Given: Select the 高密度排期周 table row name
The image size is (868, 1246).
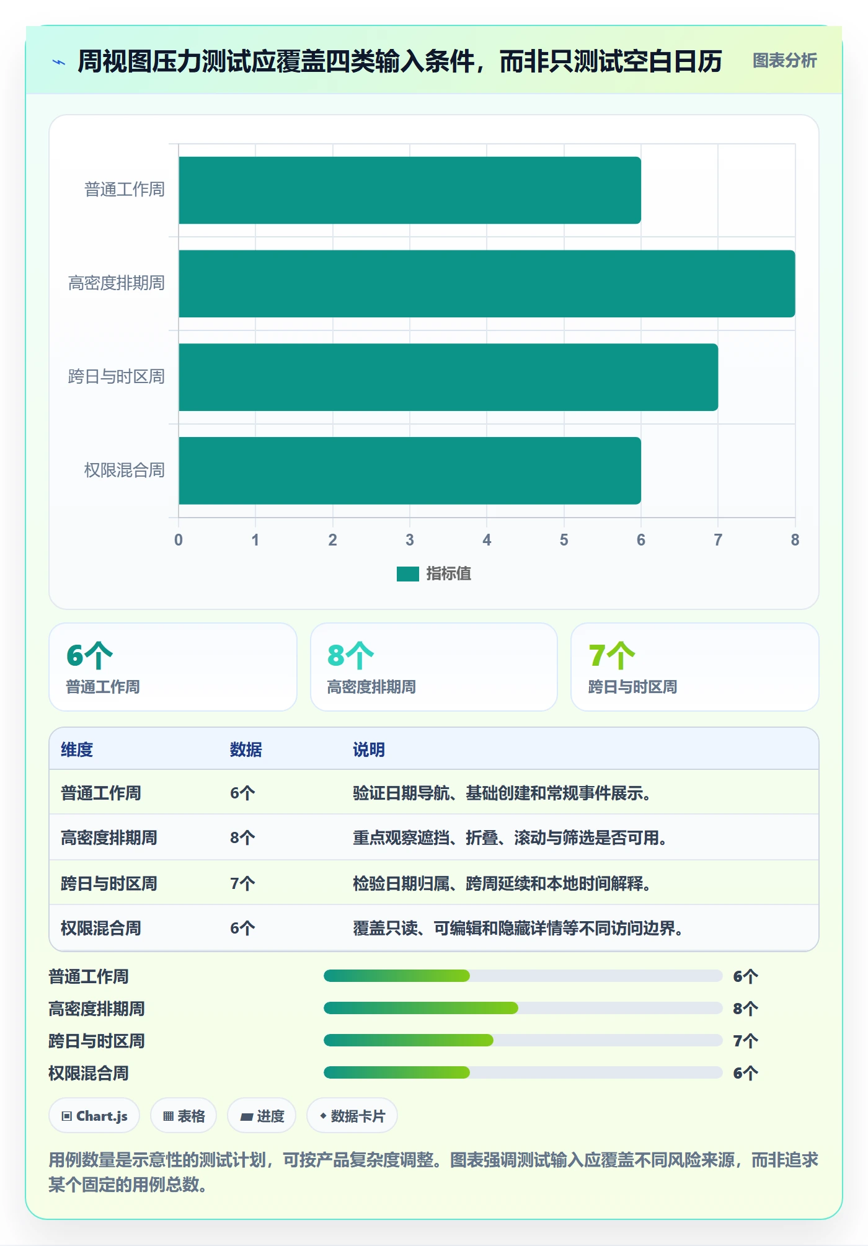Looking at the screenshot, I should pyautogui.click(x=109, y=837).
